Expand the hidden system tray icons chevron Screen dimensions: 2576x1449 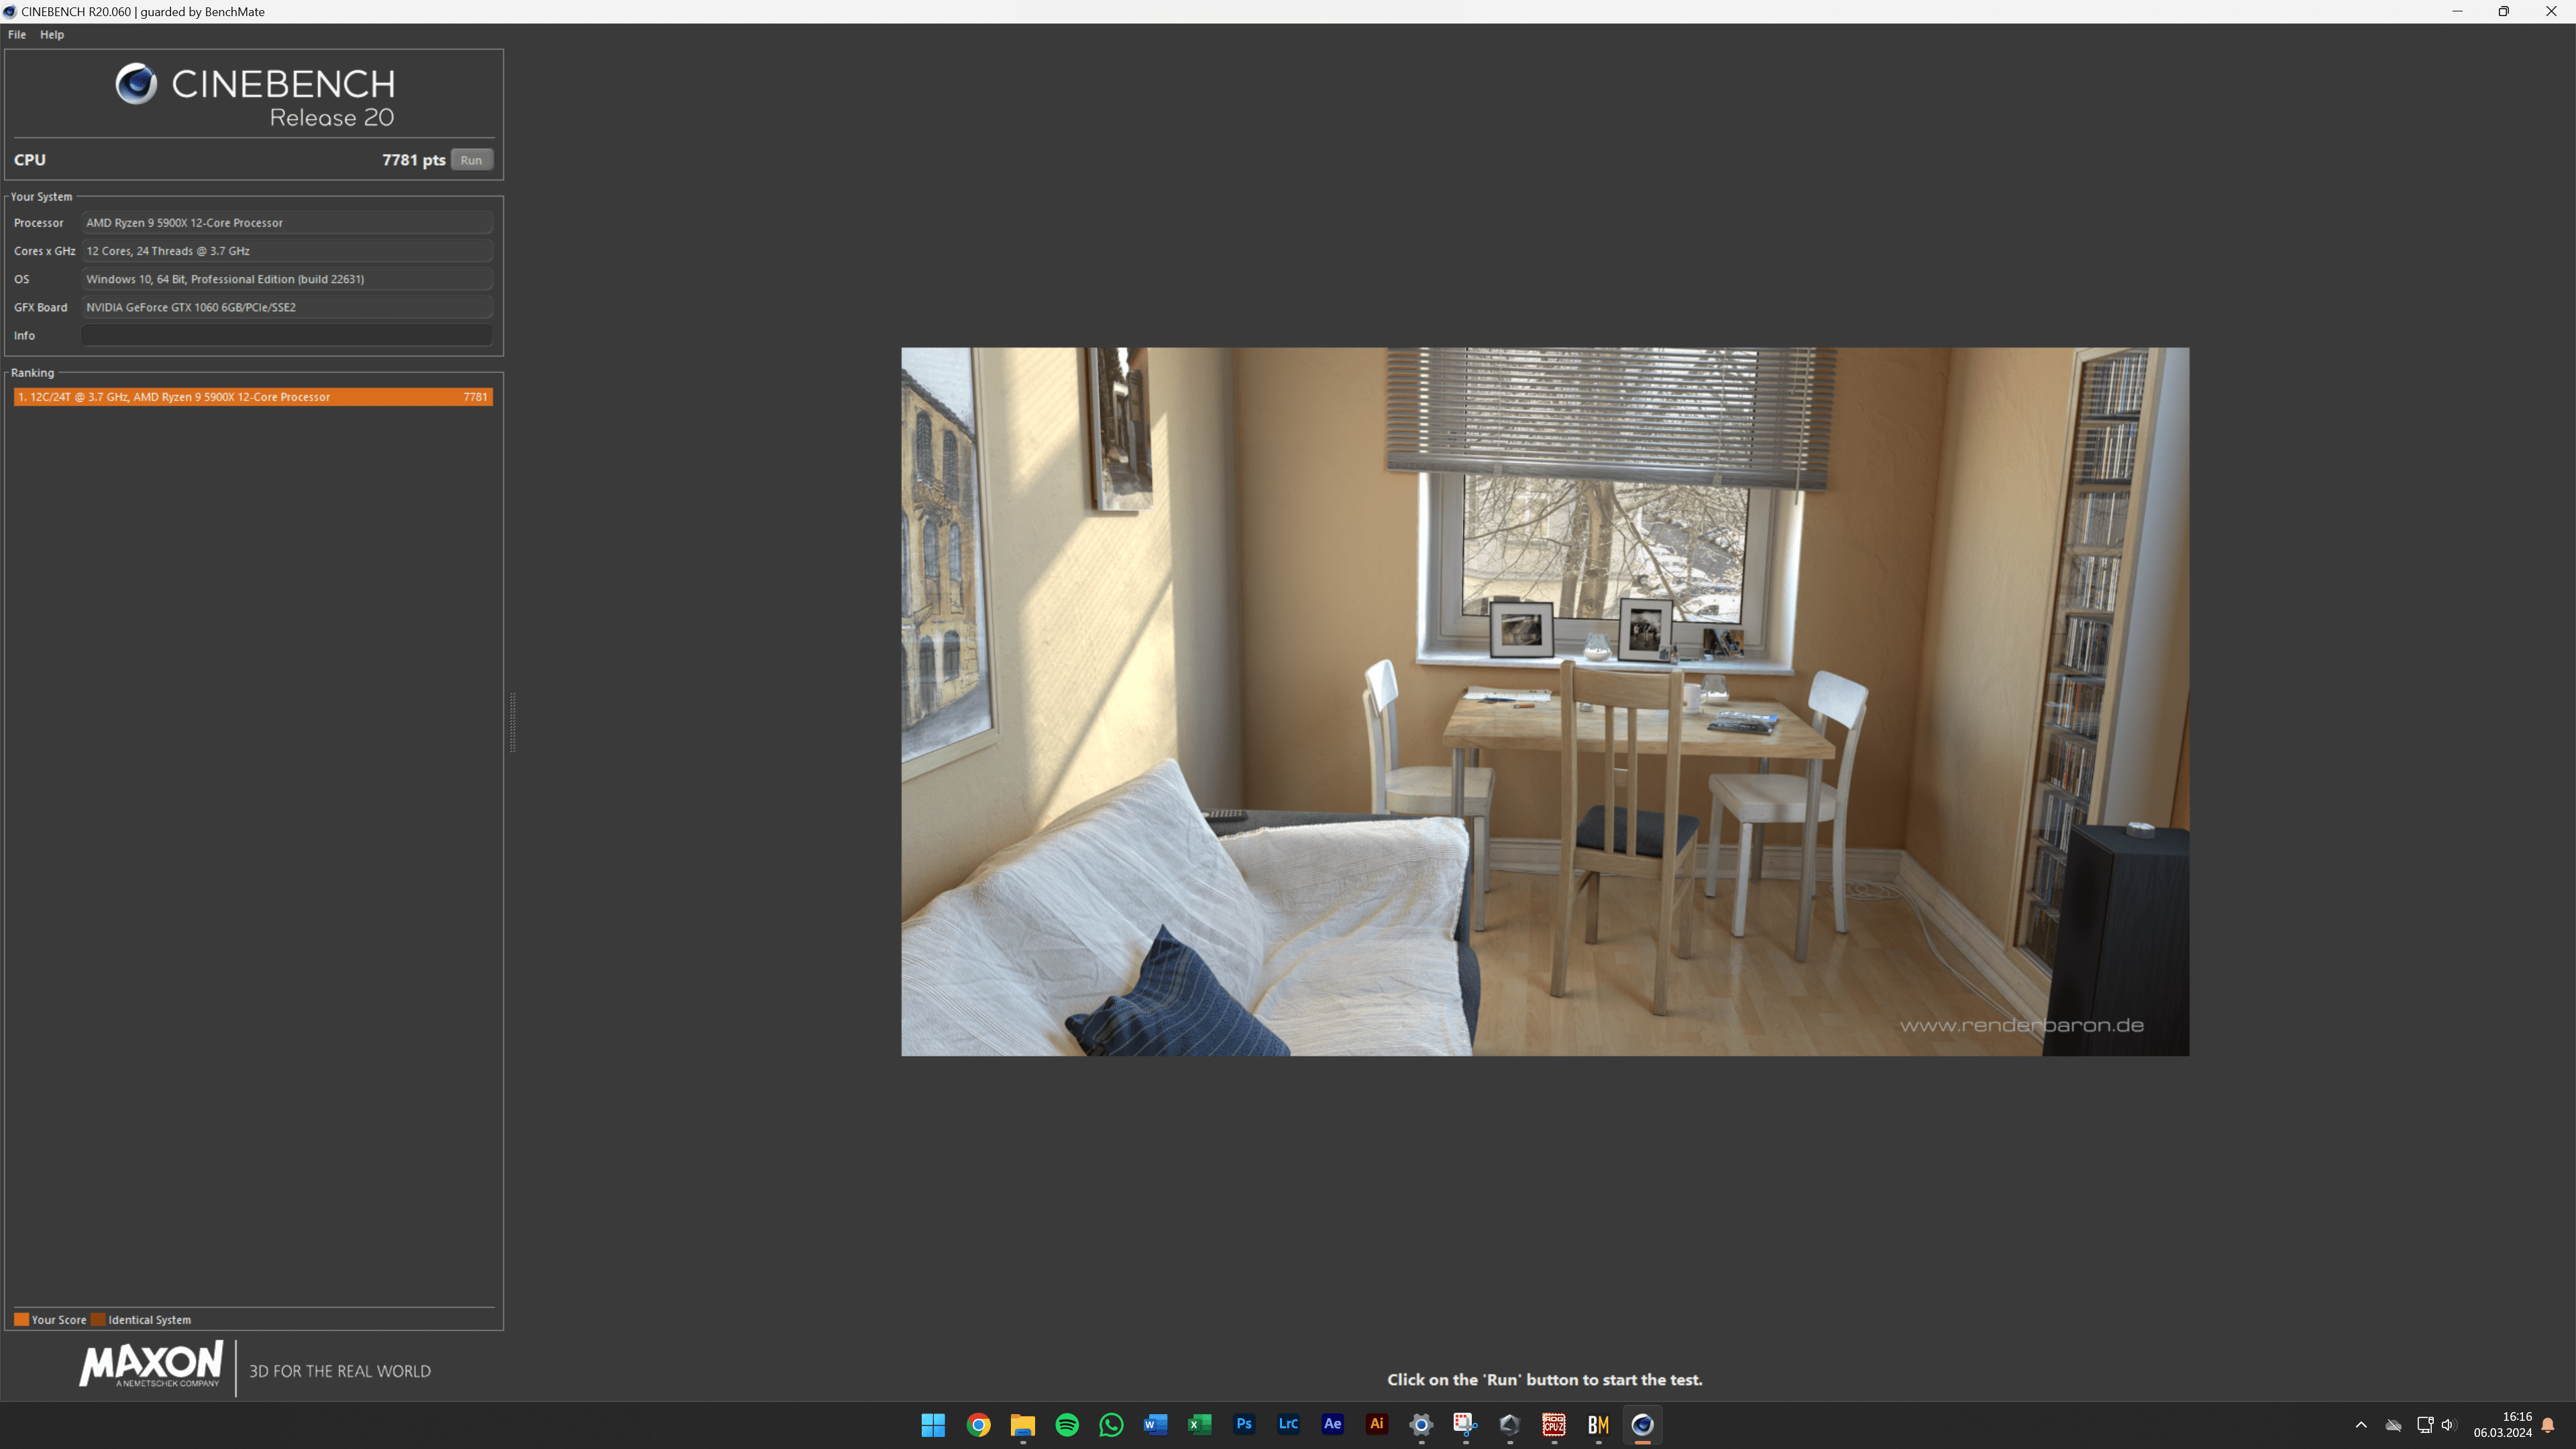pos(2361,1425)
